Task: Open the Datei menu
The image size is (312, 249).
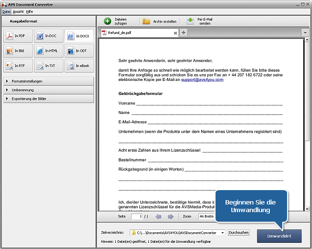Action: [7, 11]
